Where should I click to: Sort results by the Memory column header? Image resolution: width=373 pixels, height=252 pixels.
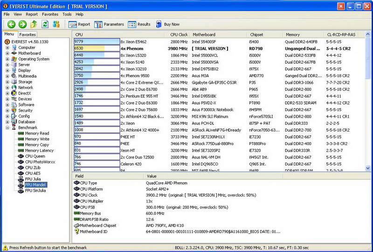[304, 34]
